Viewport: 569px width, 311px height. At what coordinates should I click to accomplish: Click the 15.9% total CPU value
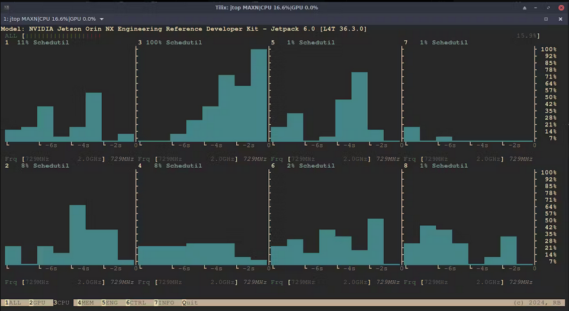(526, 36)
